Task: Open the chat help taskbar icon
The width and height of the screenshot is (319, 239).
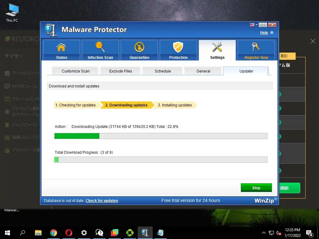Action: coord(99,233)
